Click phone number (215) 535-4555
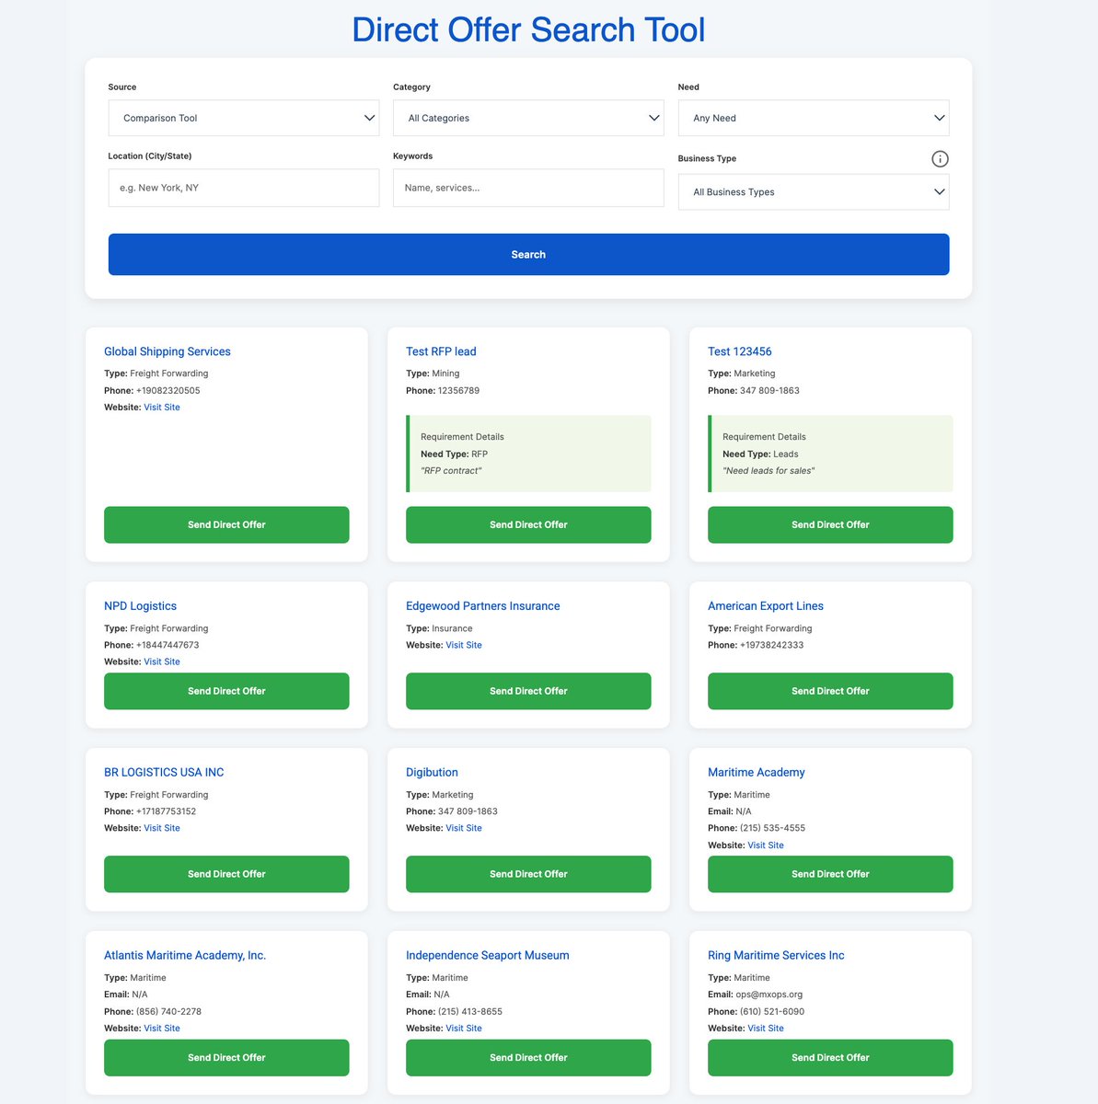1098x1104 pixels. pyautogui.click(x=772, y=828)
